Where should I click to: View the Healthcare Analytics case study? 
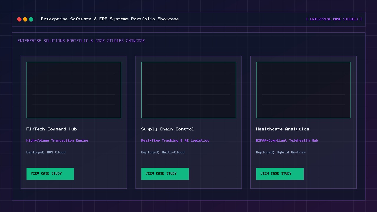pos(280,174)
